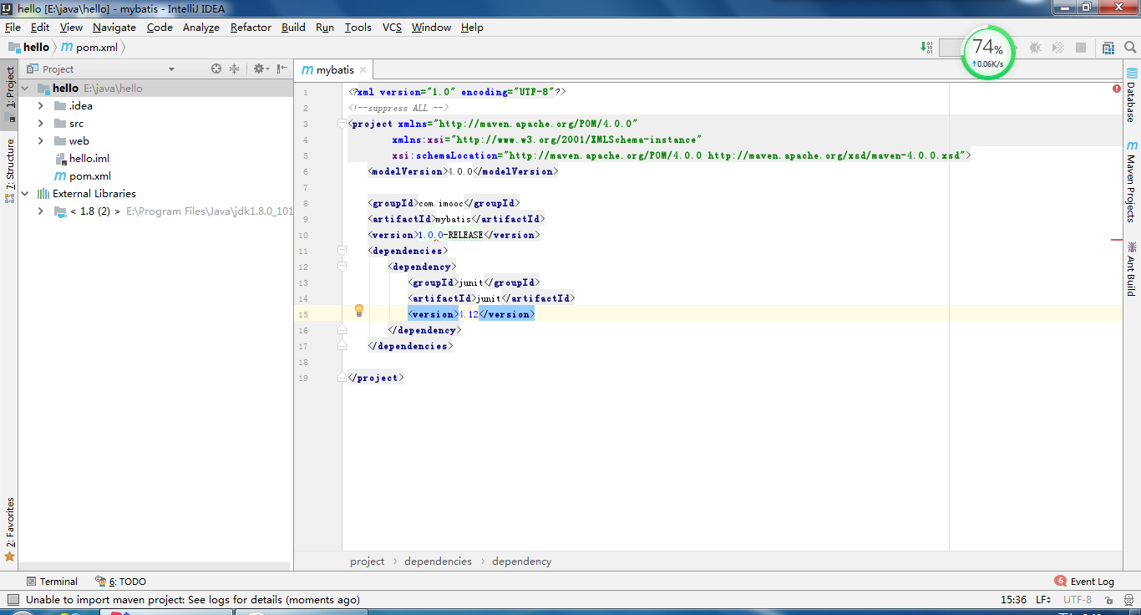Expand the < 1.8 (2) > JDK node

click(41, 211)
